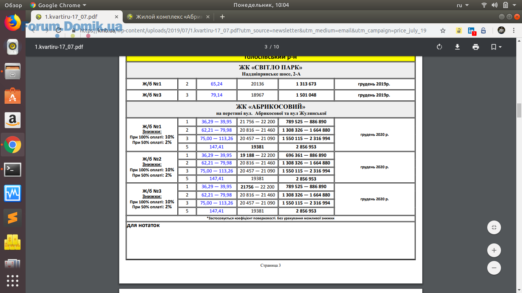The width and height of the screenshot is (522, 293).
Task: Bookmark this page with the star
Action: 443,31
